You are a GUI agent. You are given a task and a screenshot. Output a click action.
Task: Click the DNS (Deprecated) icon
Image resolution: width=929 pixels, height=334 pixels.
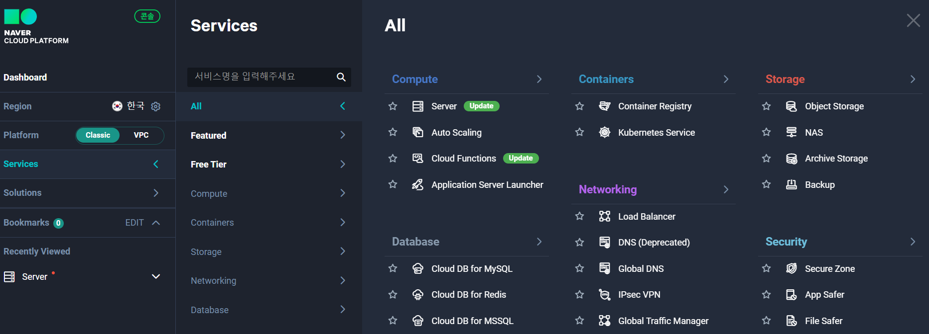pyautogui.click(x=605, y=242)
